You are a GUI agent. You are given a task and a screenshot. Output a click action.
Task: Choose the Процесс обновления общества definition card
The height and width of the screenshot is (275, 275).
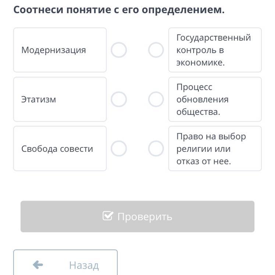pyautogui.click(x=215, y=99)
